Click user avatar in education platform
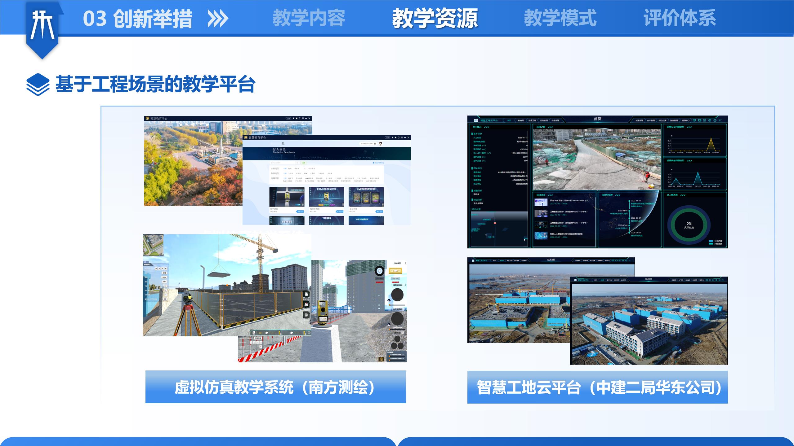 381,144
